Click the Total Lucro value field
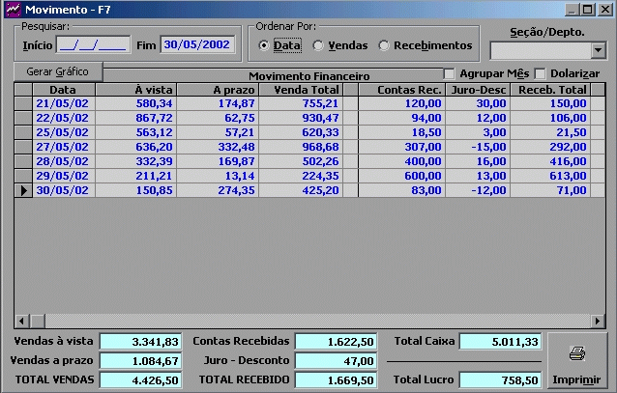617x393 pixels. (501, 379)
